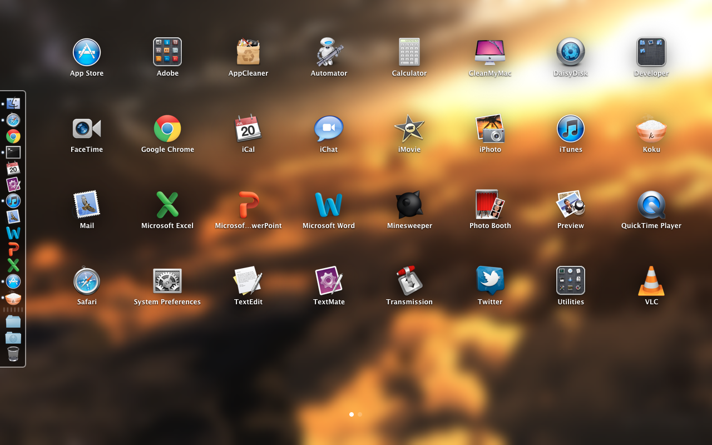Open the Trash in the Dock
The image size is (712, 445).
[13, 354]
